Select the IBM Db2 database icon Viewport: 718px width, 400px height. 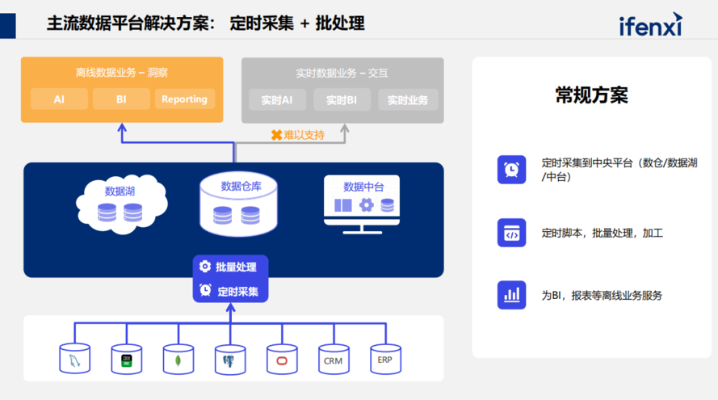127,359
